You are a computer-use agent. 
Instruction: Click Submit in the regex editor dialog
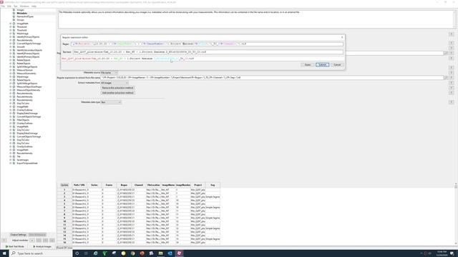pos(323,65)
